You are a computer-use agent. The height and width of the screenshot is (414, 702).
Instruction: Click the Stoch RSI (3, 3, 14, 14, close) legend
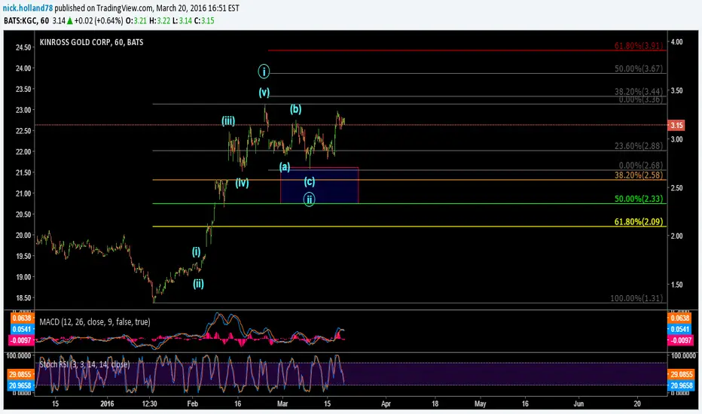tap(84, 364)
